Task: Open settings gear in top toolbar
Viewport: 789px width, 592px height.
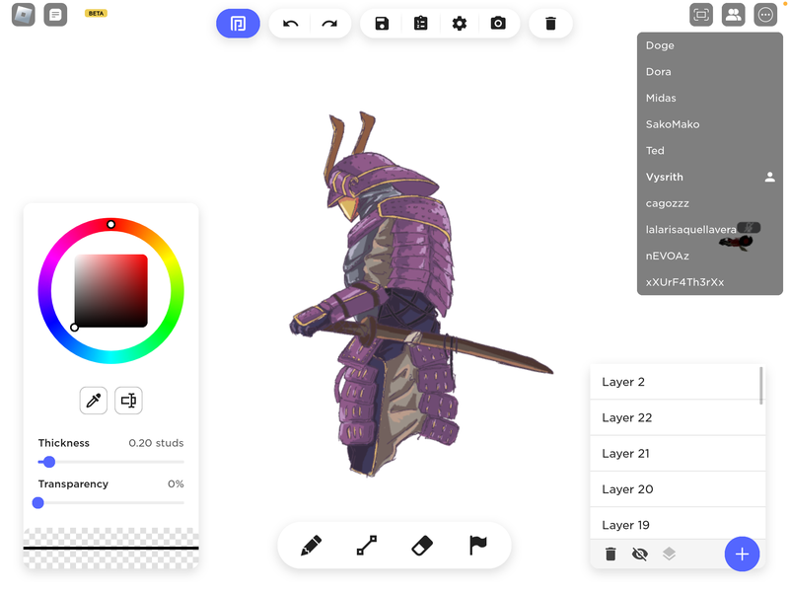Action: tap(460, 24)
